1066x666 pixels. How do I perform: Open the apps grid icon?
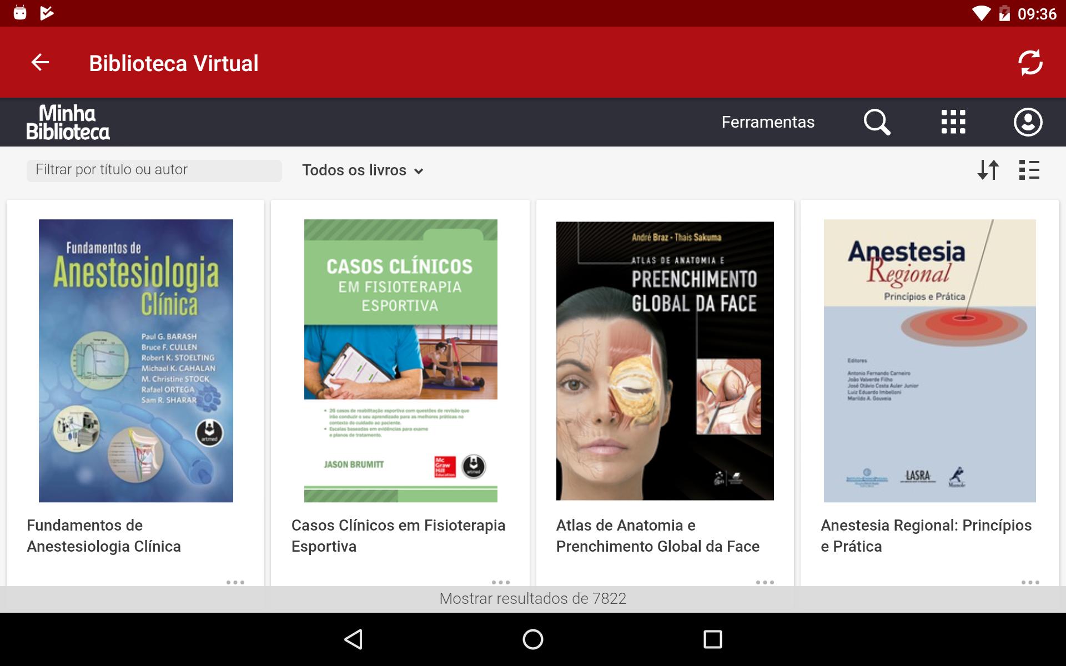(x=953, y=122)
